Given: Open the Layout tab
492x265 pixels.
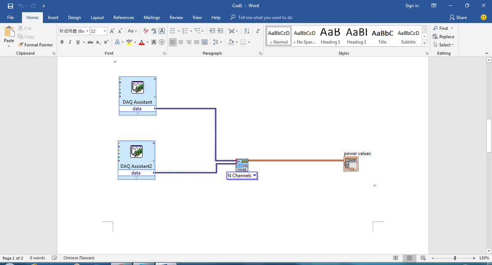Looking at the screenshot, I should [x=98, y=18].
